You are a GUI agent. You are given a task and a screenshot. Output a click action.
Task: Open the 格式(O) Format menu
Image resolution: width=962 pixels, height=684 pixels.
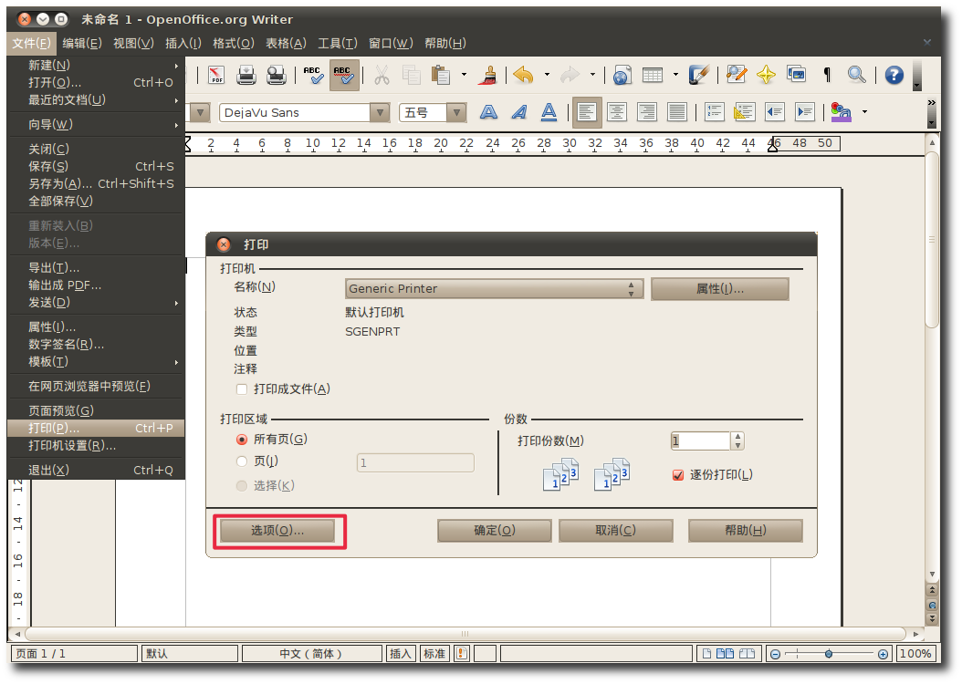(x=233, y=44)
